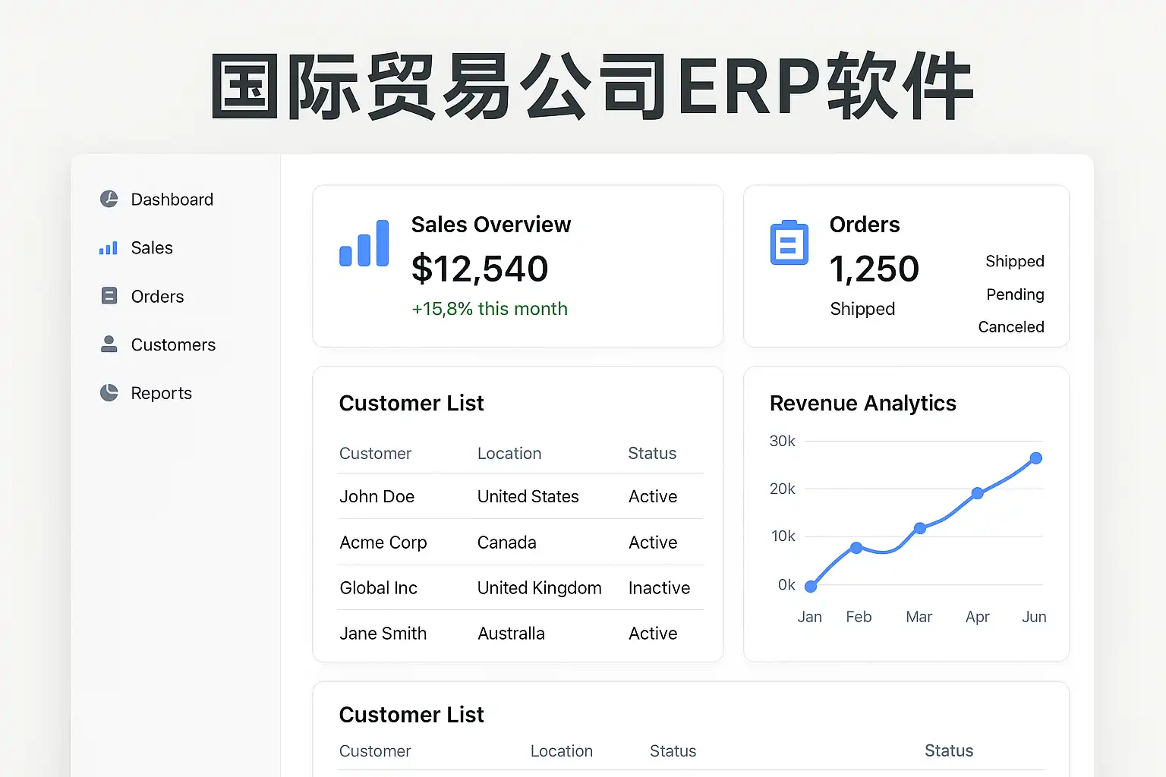Click the blue clipboard icon in Orders card
The image size is (1166, 777).
(789, 244)
